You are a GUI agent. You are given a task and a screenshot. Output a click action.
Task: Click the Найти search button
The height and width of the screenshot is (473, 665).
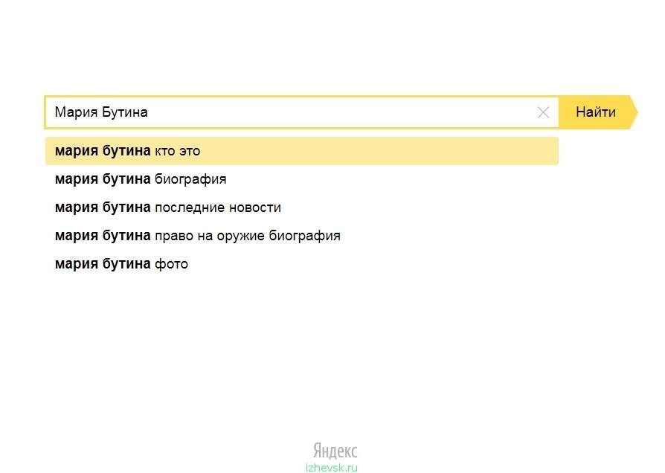pos(598,112)
